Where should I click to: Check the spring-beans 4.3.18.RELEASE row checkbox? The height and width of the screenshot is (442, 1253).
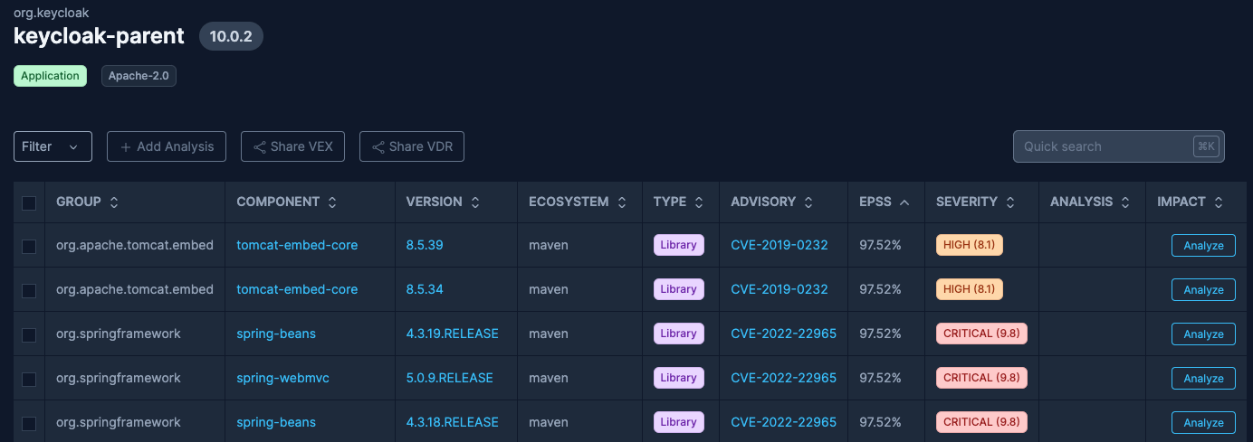[29, 423]
